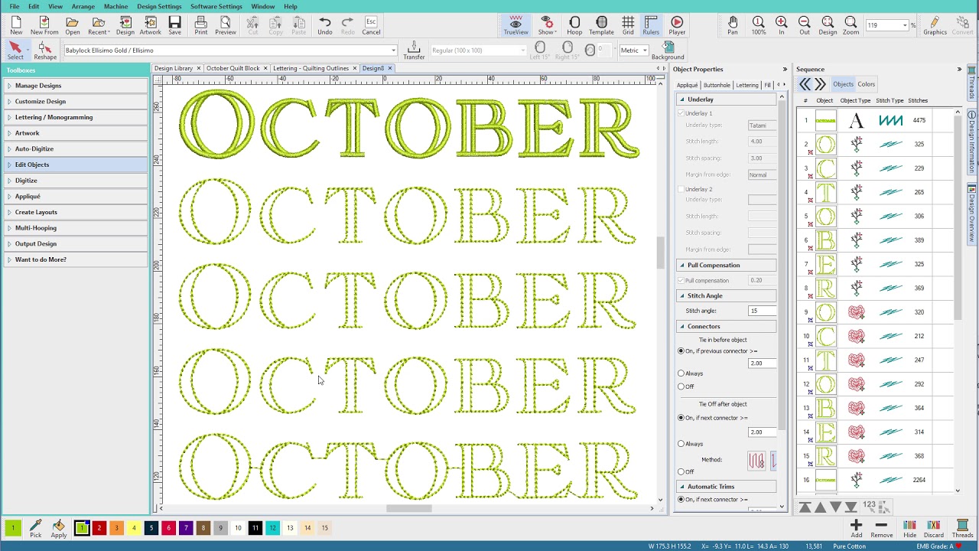Switch to Graphics mode

tap(935, 25)
